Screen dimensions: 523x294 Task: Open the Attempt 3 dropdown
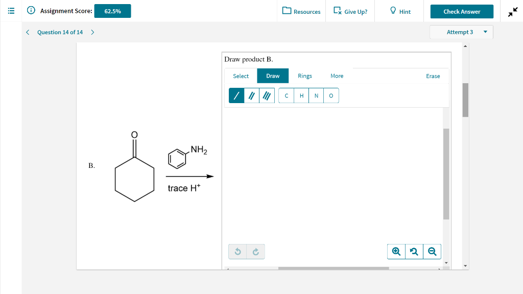click(461, 32)
